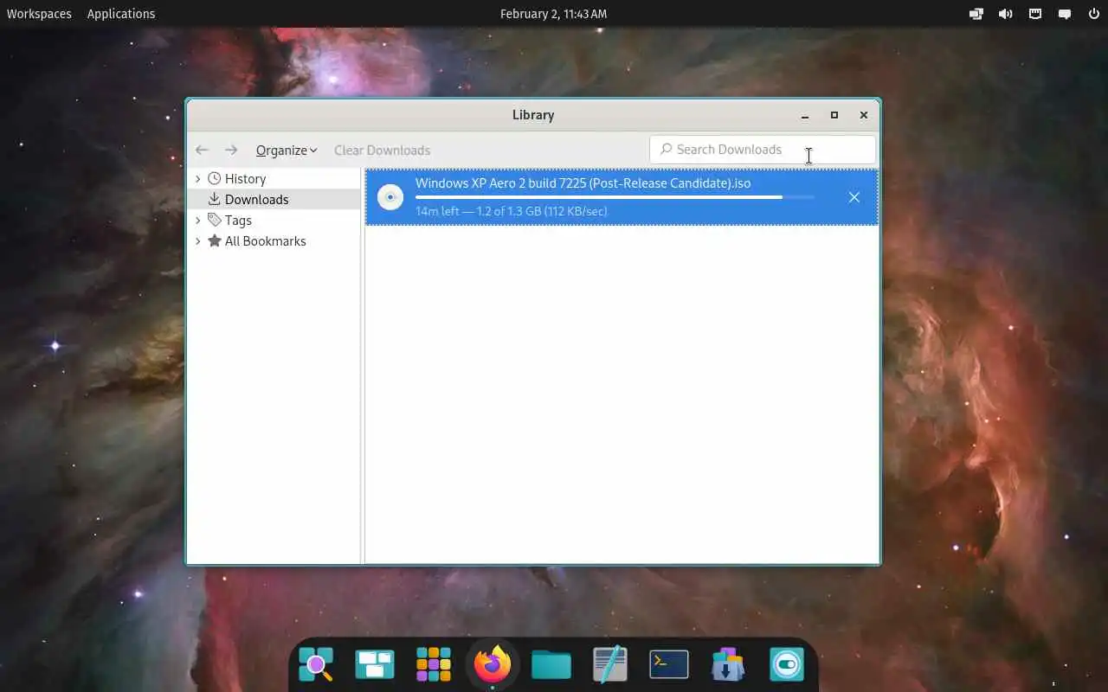Click the disc file icon of the download
Viewport: 1108px width, 692px height.
(390, 197)
